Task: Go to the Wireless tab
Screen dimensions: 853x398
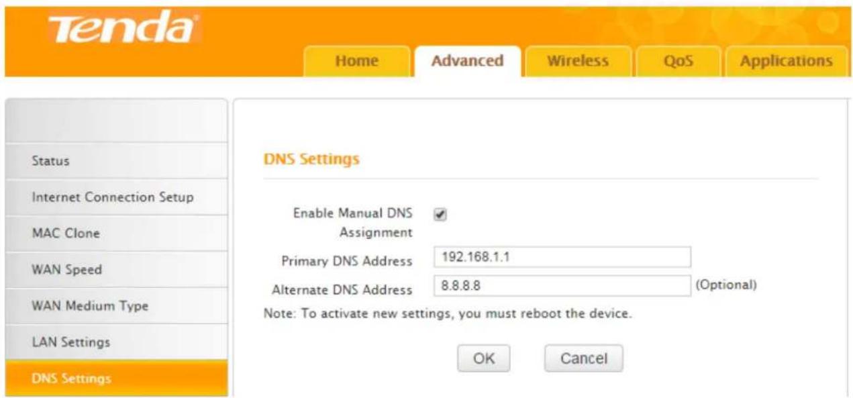Action: click(x=578, y=61)
